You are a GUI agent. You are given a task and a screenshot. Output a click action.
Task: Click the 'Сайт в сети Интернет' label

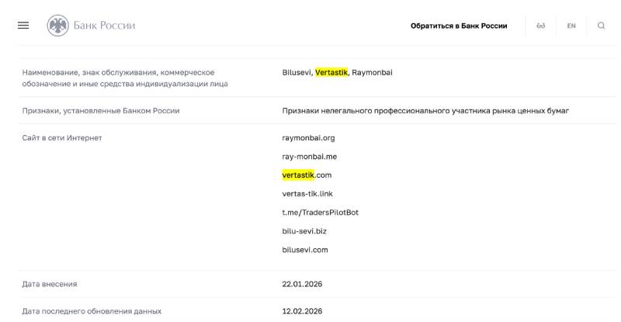click(62, 138)
